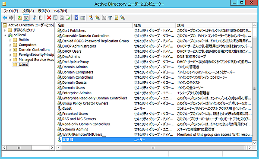This screenshot has height=159, width=259.
Task: Expand the 保存されたクエリ tree node
Action: click(x=5, y=30)
